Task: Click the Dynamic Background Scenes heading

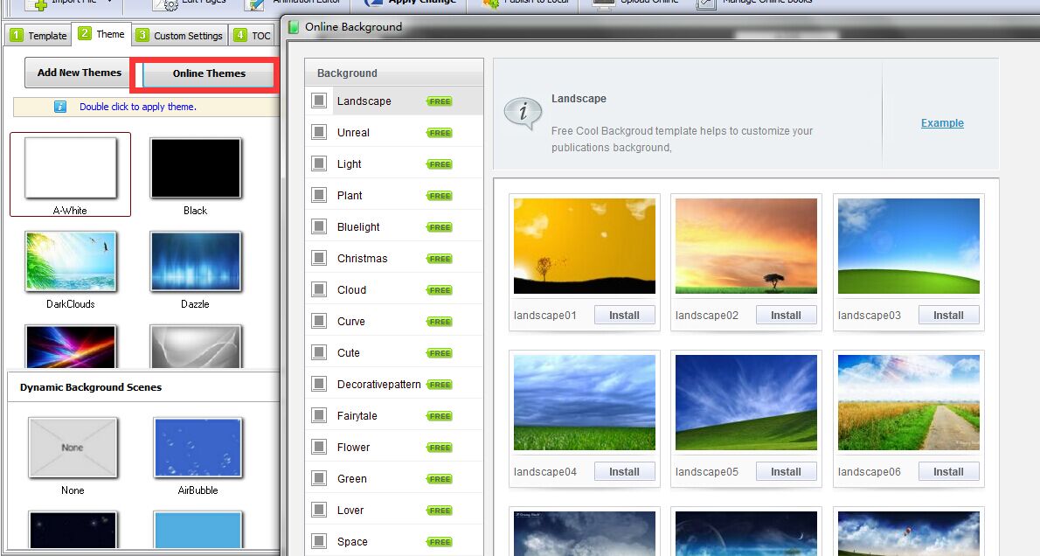Action: click(91, 387)
